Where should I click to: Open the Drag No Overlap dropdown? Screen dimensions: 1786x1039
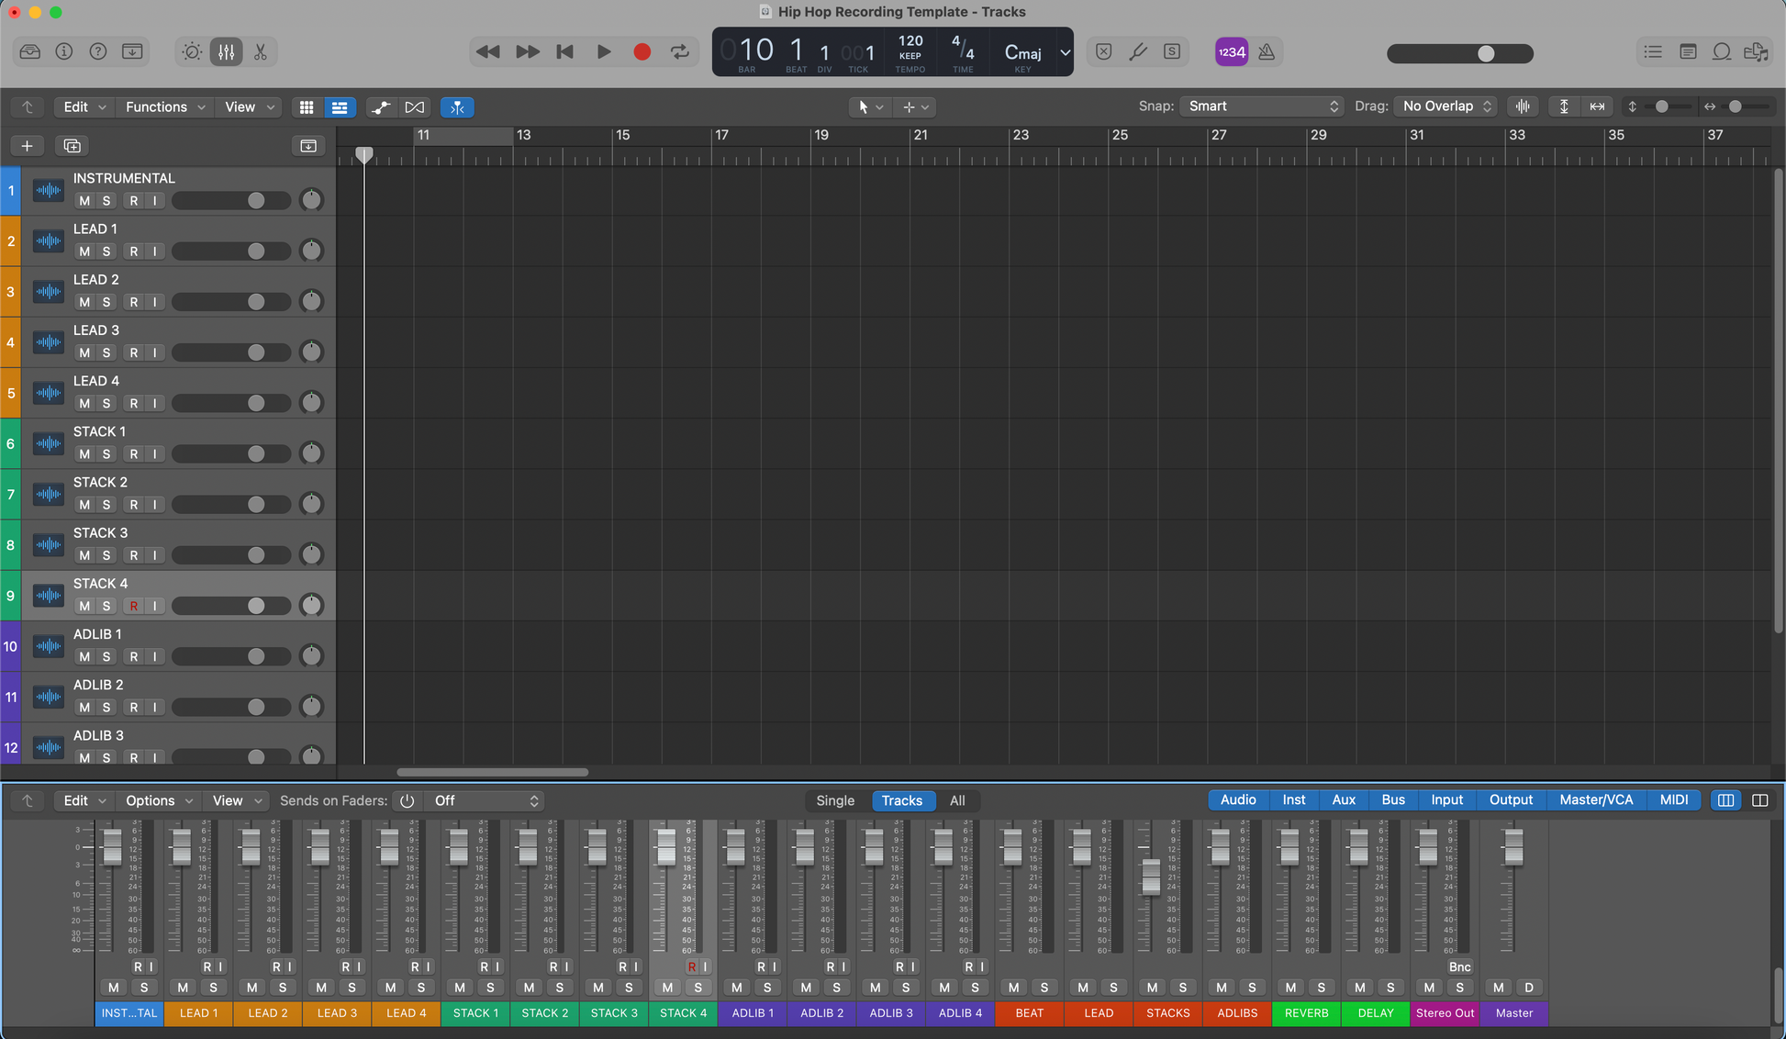[x=1446, y=106]
